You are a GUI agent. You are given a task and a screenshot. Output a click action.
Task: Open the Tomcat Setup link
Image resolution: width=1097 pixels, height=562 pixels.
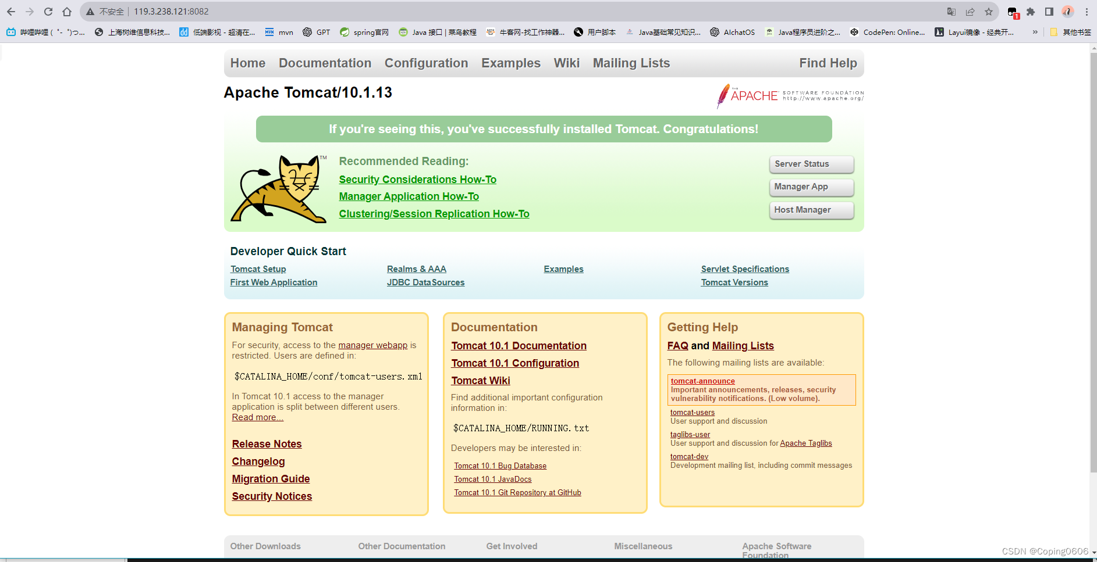[x=258, y=269]
